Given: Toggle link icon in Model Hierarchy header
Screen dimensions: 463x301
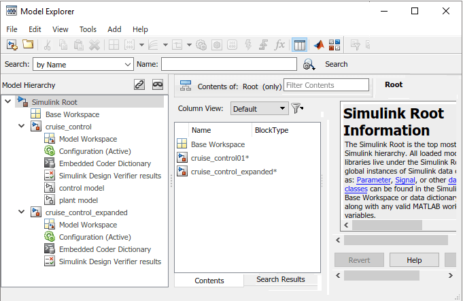Looking at the screenshot, I should pyautogui.click(x=139, y=85).
